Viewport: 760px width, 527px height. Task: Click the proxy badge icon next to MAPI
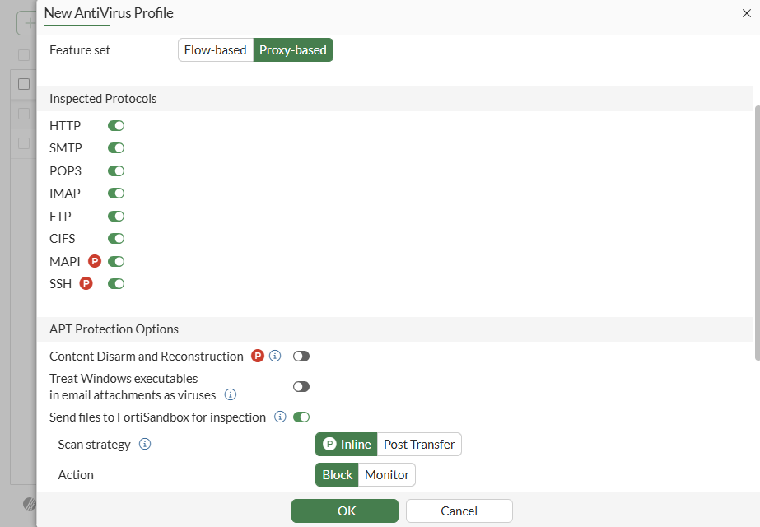pyautogui.click(x=95, y=261)
